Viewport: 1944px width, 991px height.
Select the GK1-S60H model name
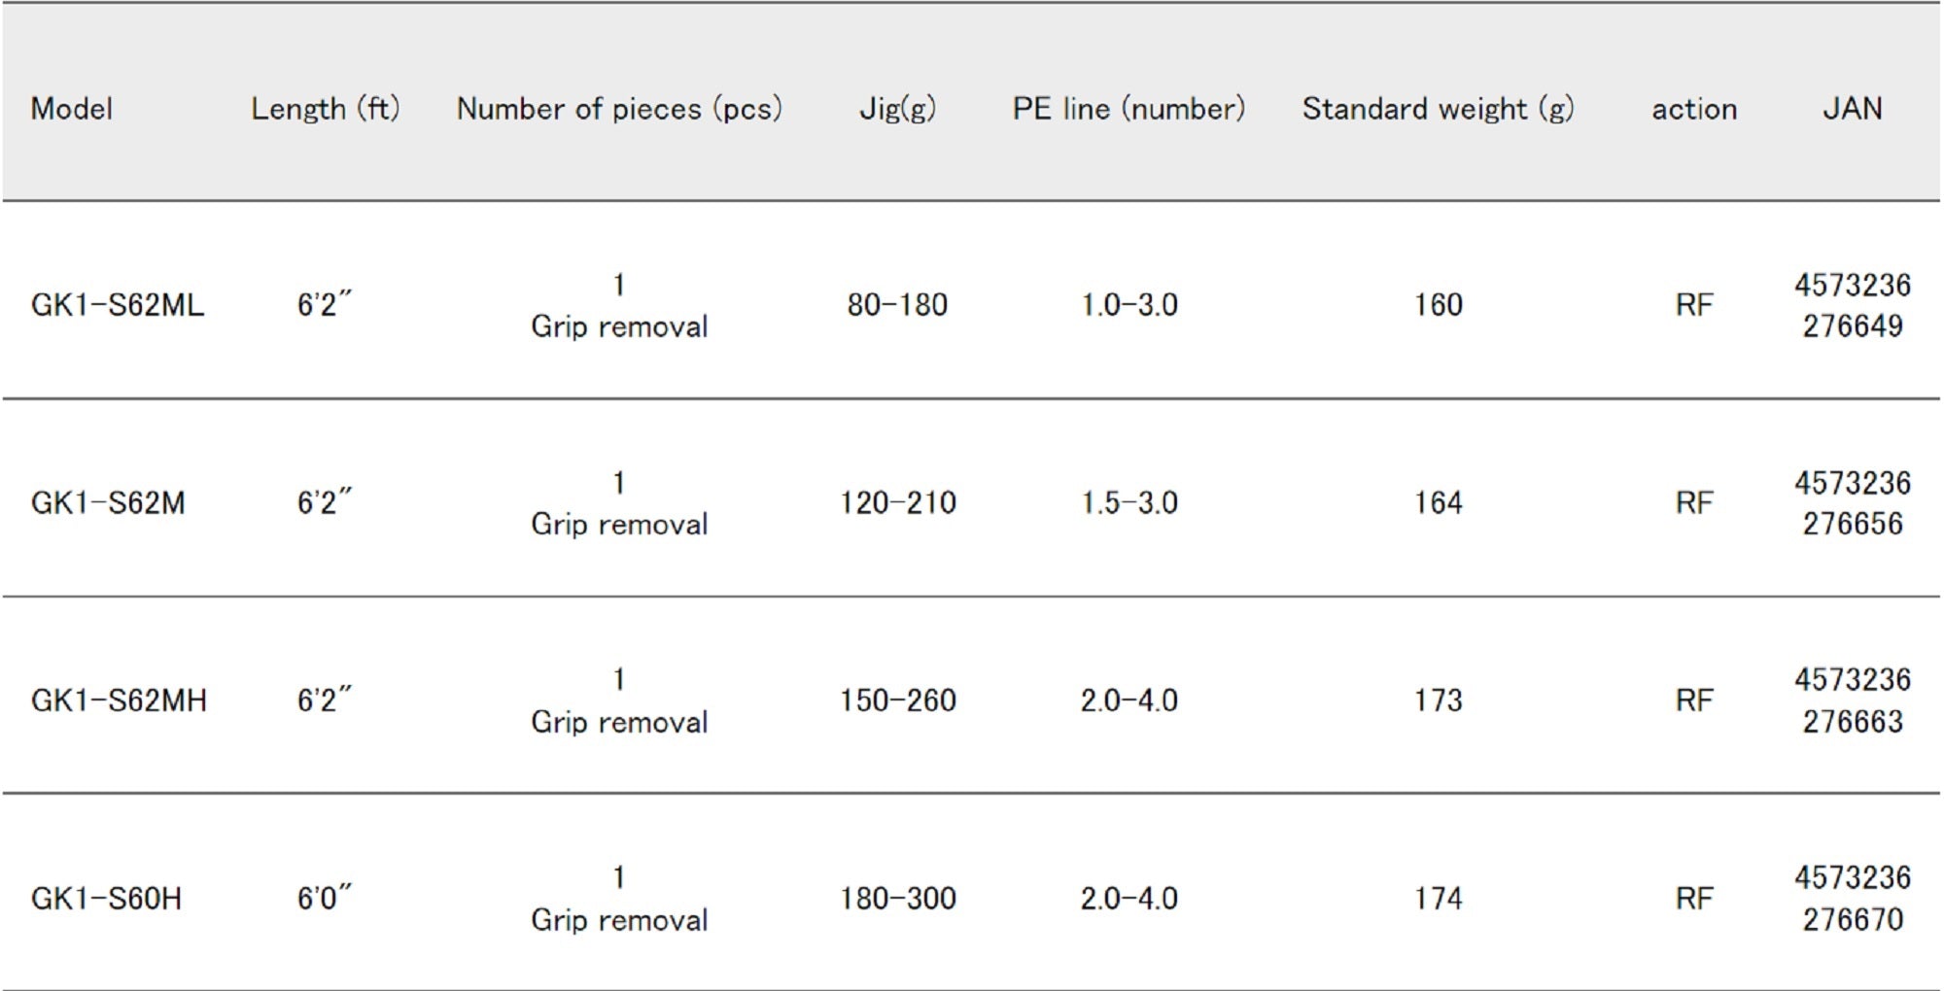pyautogui.click(x=106, y=899)
